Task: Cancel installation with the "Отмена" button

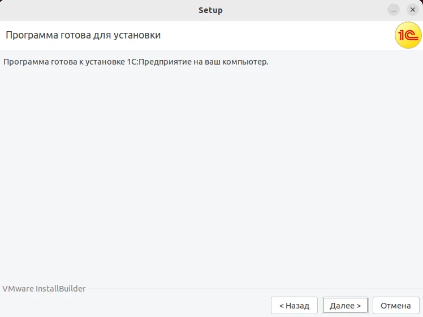Action: [395, 306]
